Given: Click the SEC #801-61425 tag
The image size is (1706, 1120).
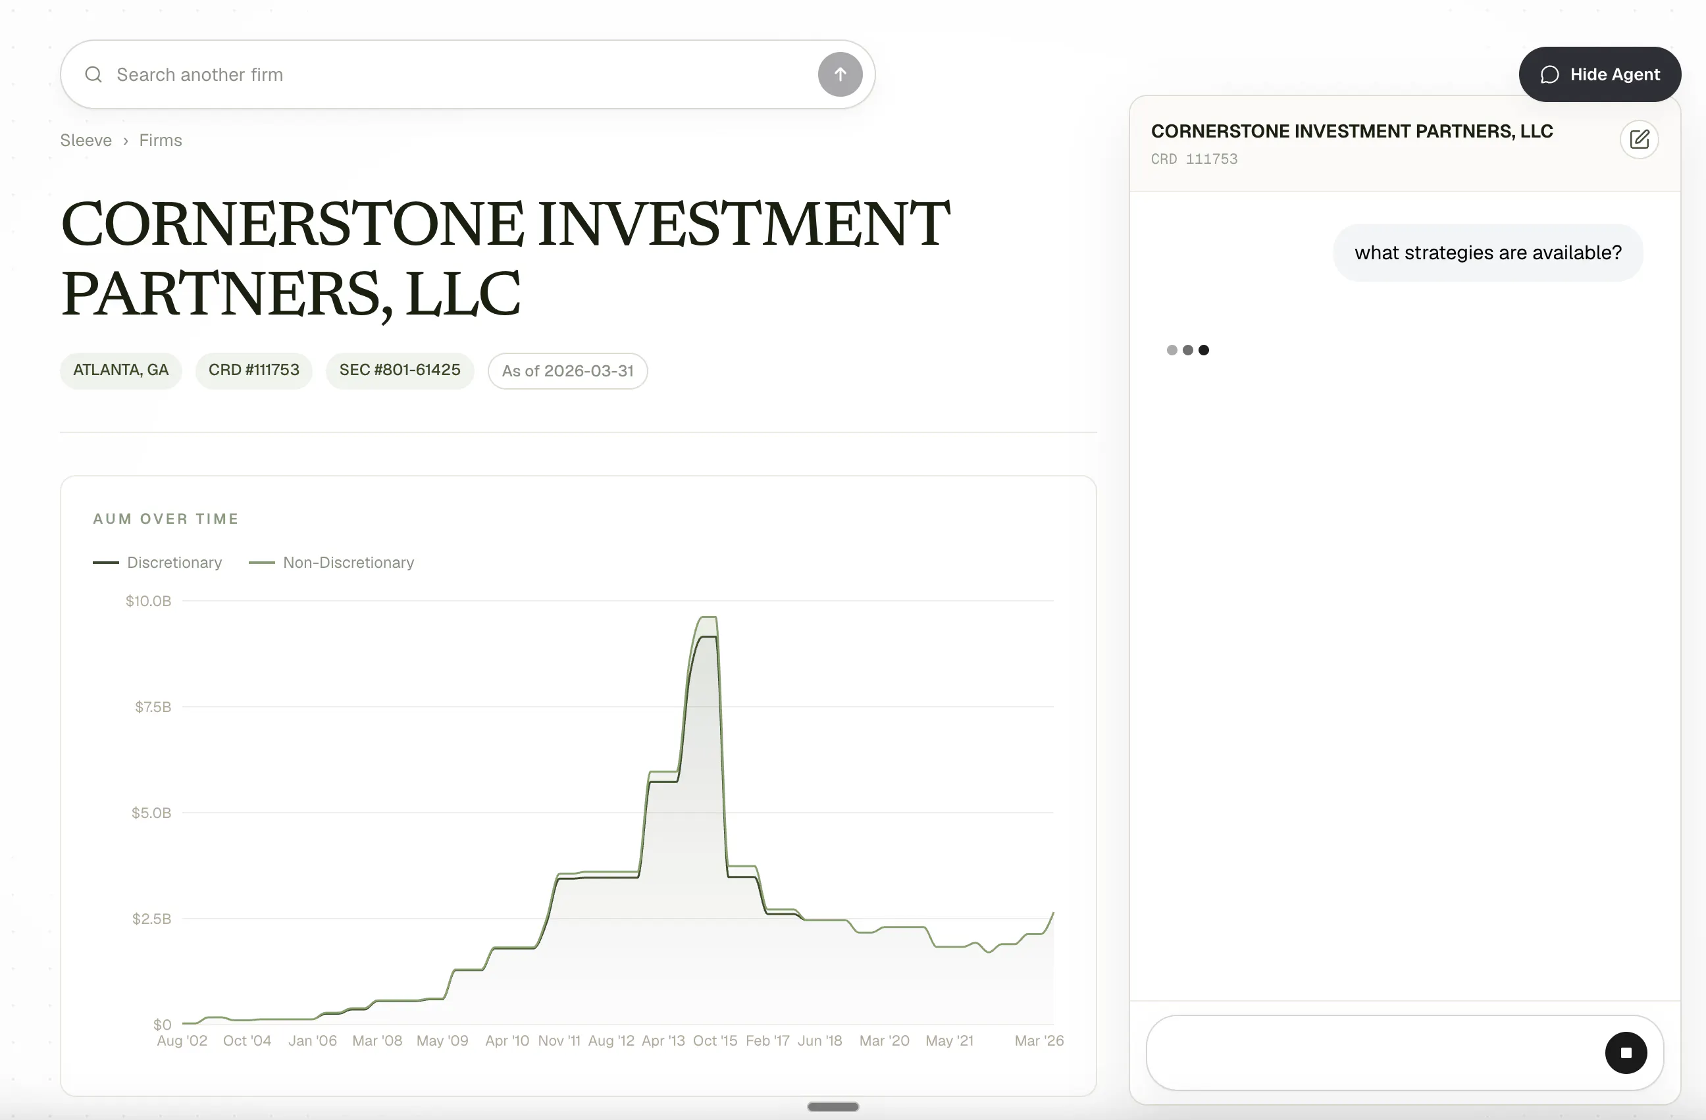Looking at the screenshot, I should pyautogui.click(x=400, y=370).
